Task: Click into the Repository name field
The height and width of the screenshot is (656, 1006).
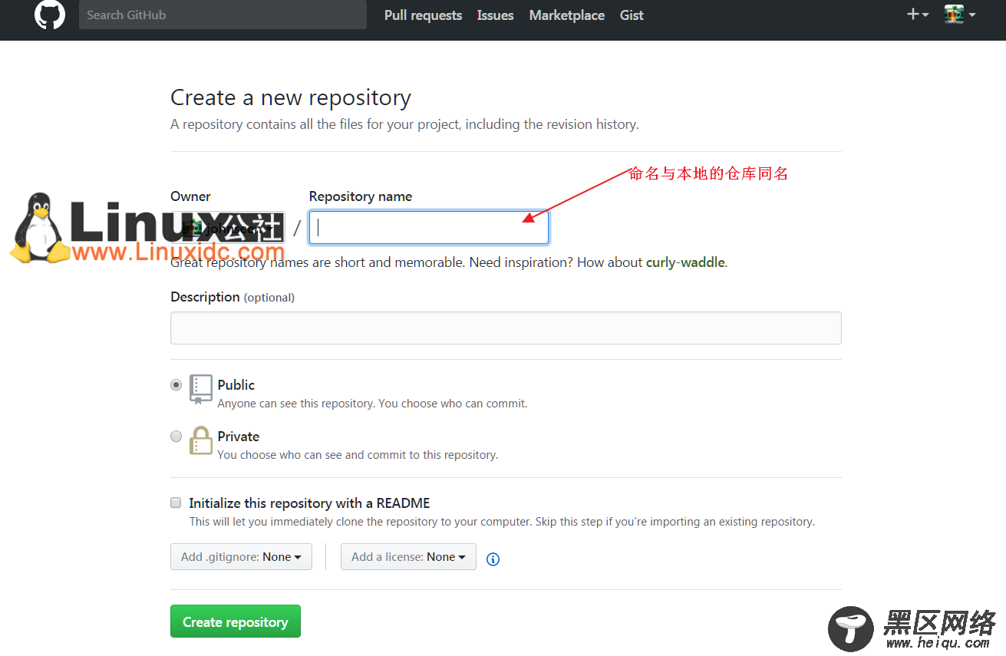Action: (x=428, y=228)
